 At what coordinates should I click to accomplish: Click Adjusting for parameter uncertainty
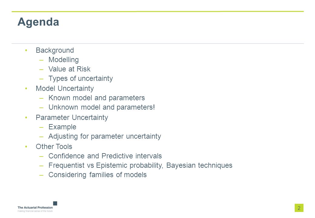(105, 137)
